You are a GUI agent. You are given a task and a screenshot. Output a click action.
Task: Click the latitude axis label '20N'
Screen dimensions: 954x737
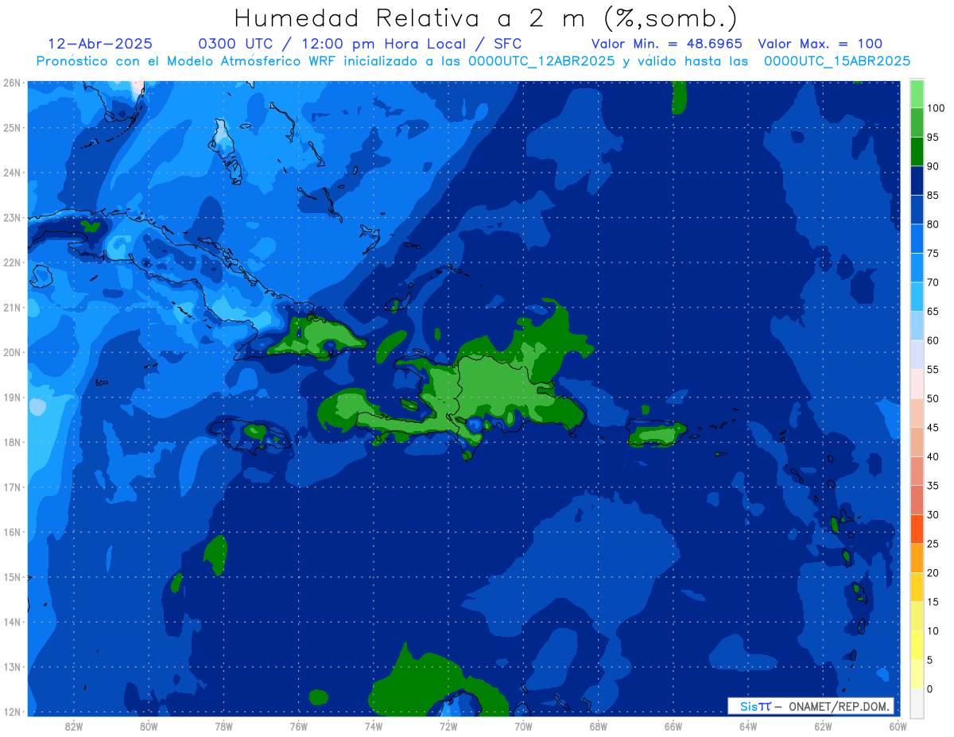[11, 352]
